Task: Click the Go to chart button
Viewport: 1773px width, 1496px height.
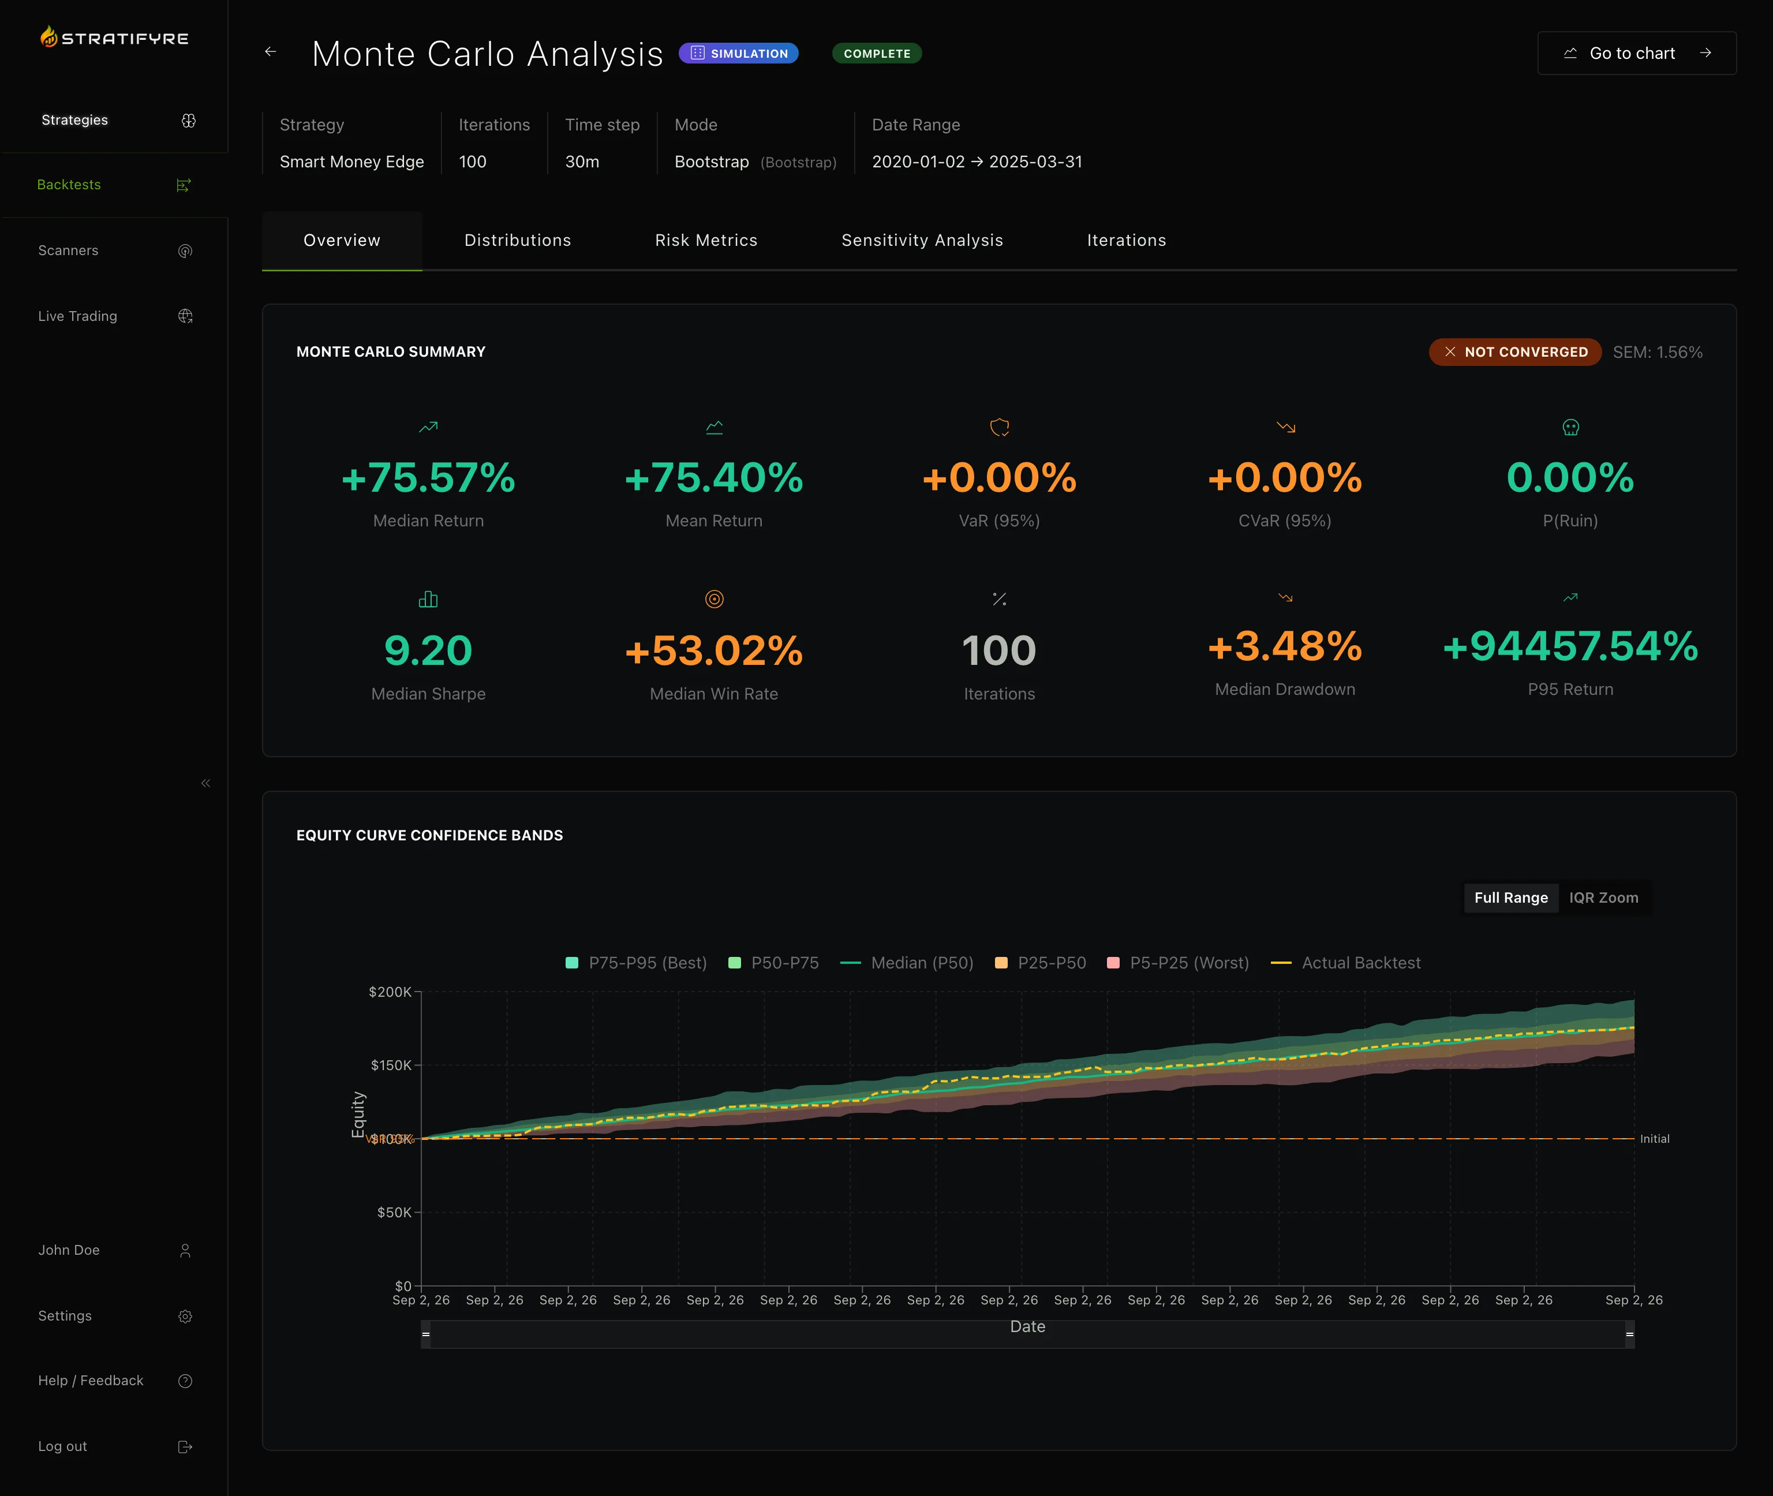Action: point(1636,53)
